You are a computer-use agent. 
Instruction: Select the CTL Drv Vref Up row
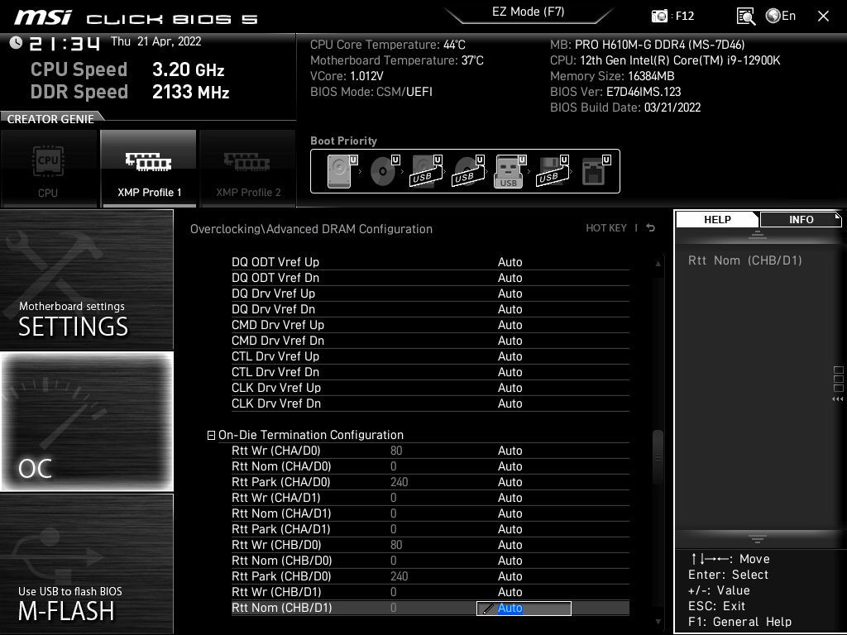point(430,356)
